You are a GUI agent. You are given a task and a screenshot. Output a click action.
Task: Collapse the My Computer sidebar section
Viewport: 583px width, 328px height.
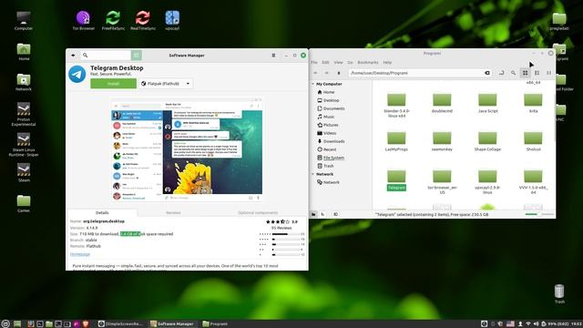(x=312, y=84)
